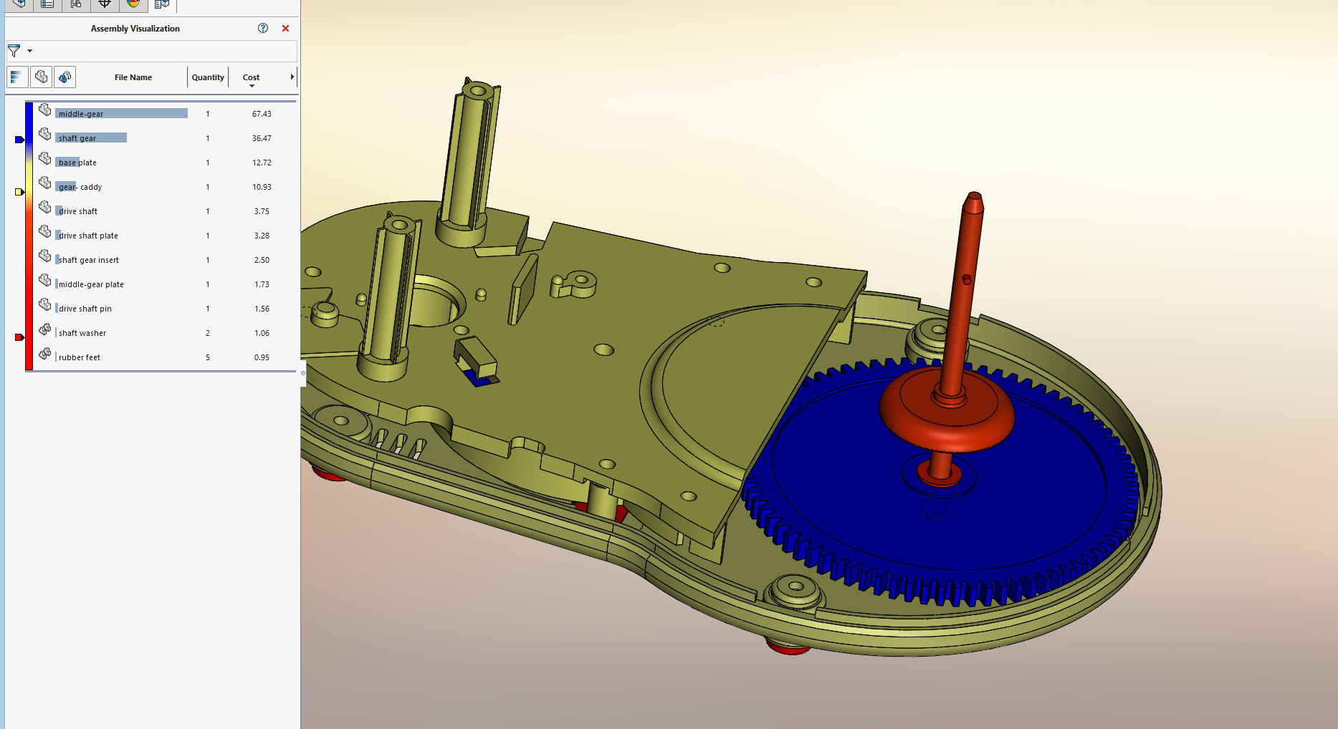Image resolution: width=1338 pixels, height=729 pixels.
Task: Open the Cost column sort dropdown arrow
Action: coord(252,86)
